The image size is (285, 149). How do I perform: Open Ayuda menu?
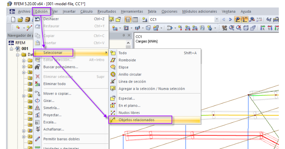click(246, 12)
